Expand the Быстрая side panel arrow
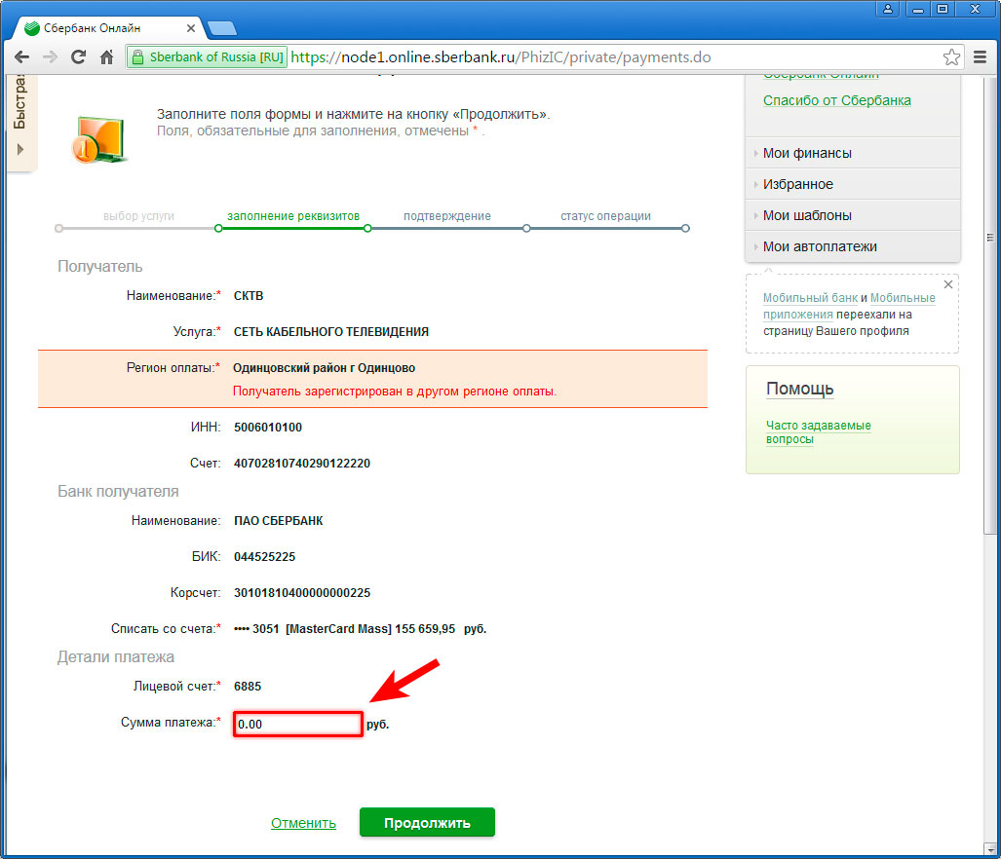The height and width of the screenshot is (859, 1001). tap(20, 149)
